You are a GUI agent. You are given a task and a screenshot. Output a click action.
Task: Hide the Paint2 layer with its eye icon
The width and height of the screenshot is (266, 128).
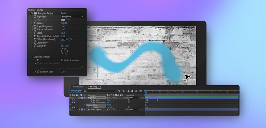point(71,98)
